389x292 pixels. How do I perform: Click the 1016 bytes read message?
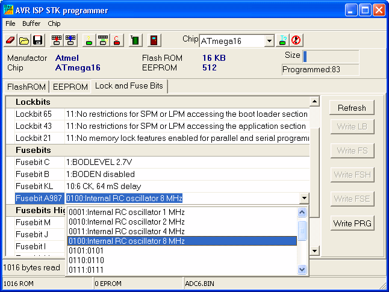coord(31,267)
